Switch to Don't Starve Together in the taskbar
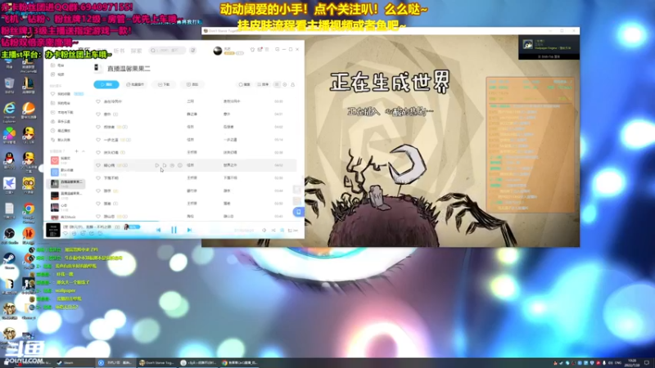This screenshot has width=655, height=368. [156, 362]
